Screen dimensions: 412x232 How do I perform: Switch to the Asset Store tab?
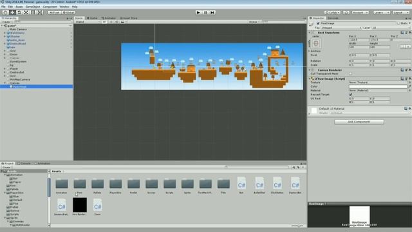(129, 18)
